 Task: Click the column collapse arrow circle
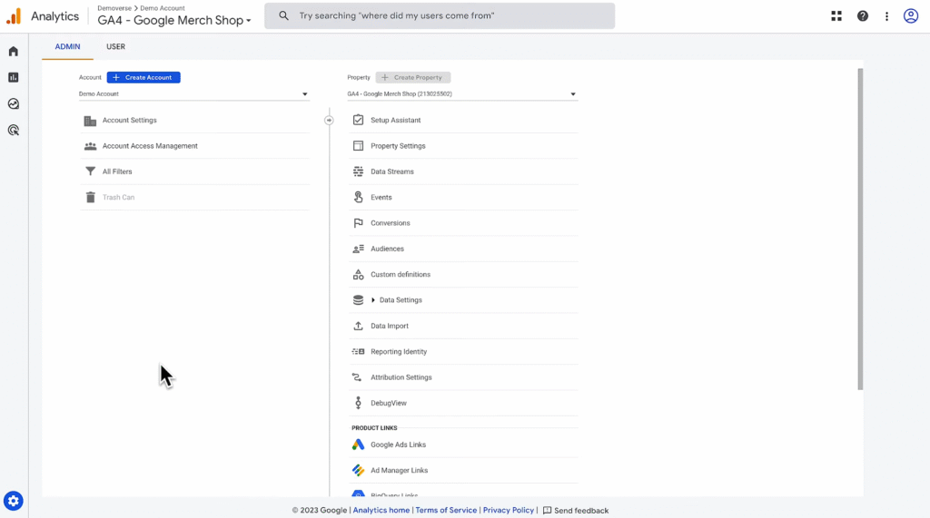(329, 121)
